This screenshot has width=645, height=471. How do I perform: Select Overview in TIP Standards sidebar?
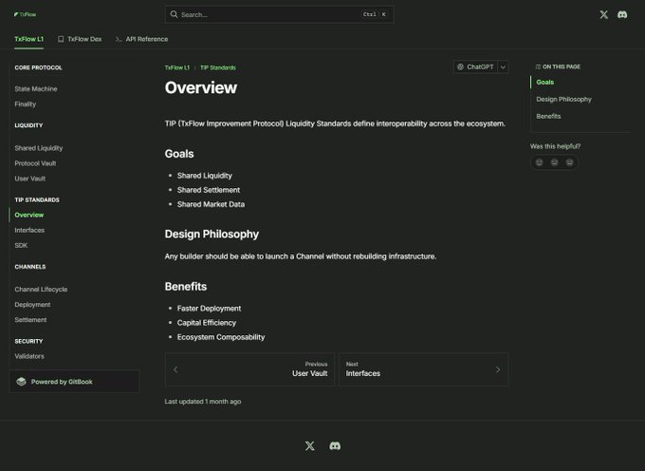pos(28,215)
